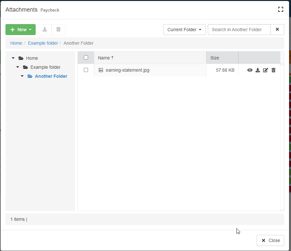Navigate to Example folder in the breadcrumb
The height and width of the screenshot is (251, 291).
click(43, 43)
